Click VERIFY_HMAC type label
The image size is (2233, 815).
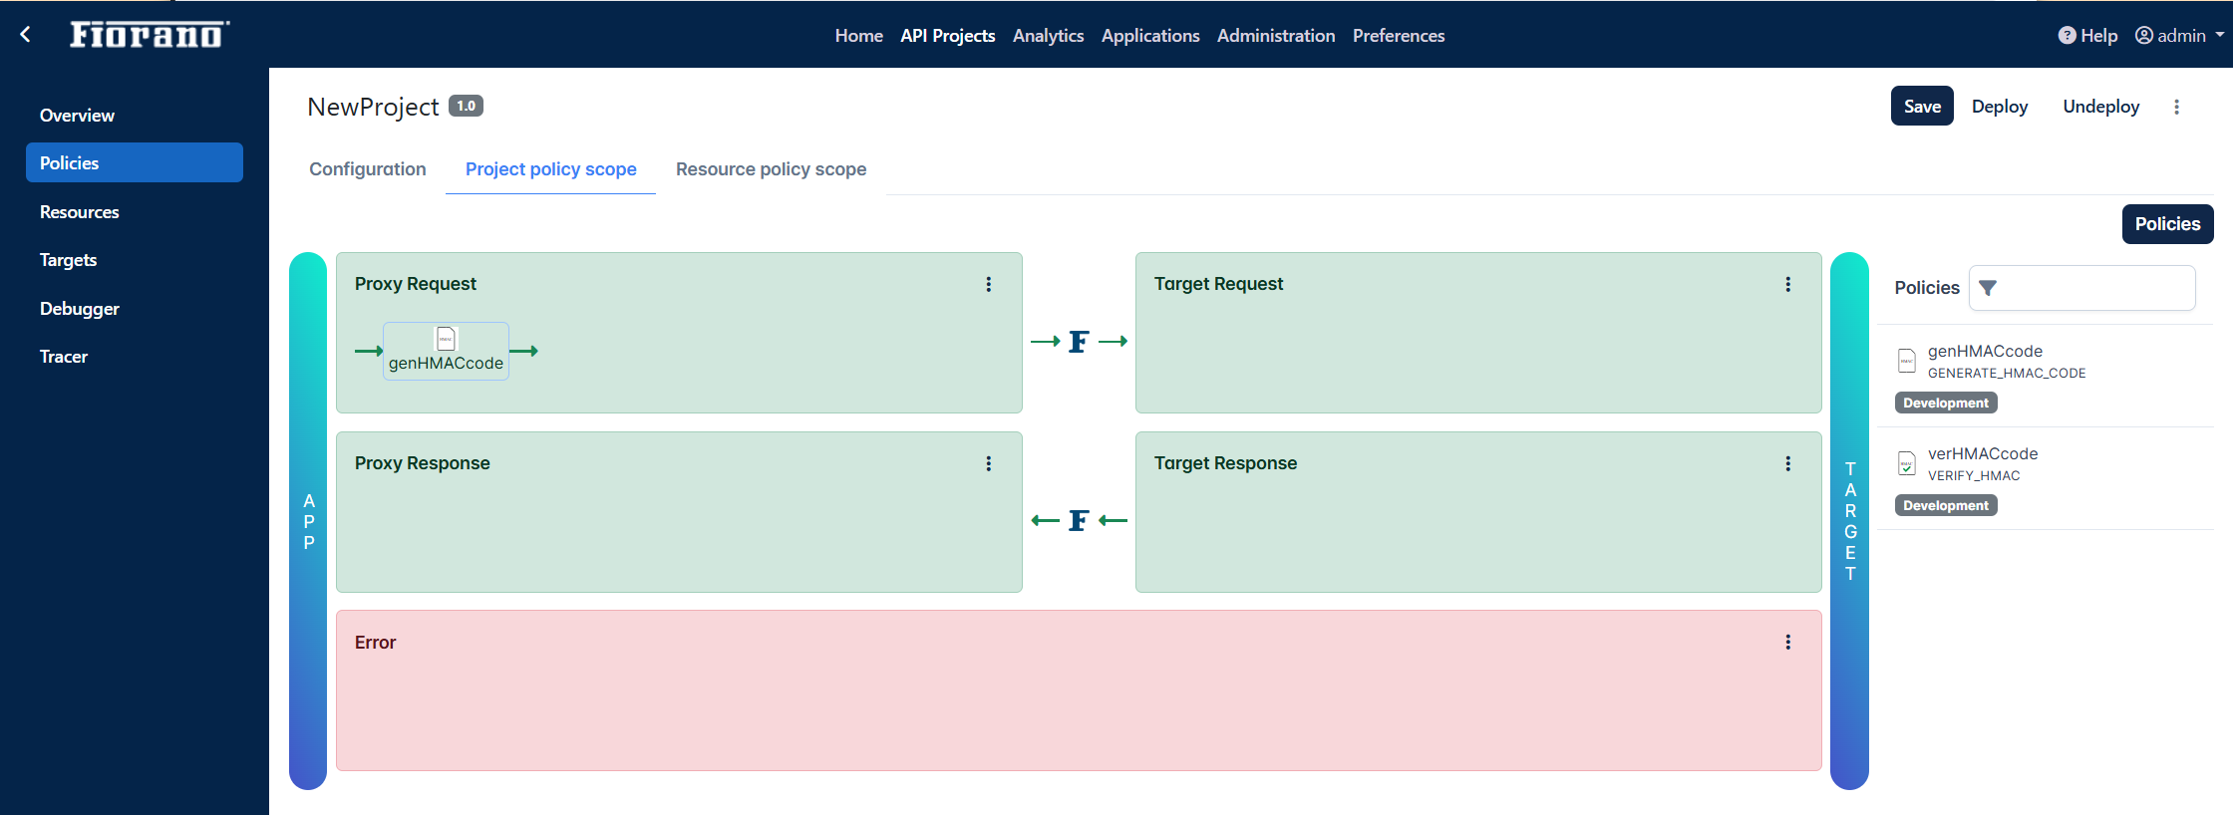pos(1974,475)
